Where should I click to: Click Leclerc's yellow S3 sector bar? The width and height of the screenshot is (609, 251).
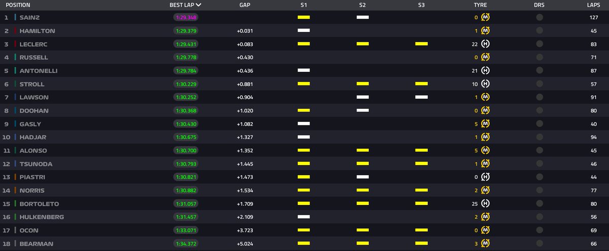click(x=421, y=44)
